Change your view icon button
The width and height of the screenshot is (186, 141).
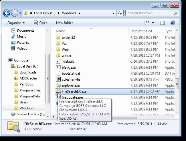click(x=147, y=23)
